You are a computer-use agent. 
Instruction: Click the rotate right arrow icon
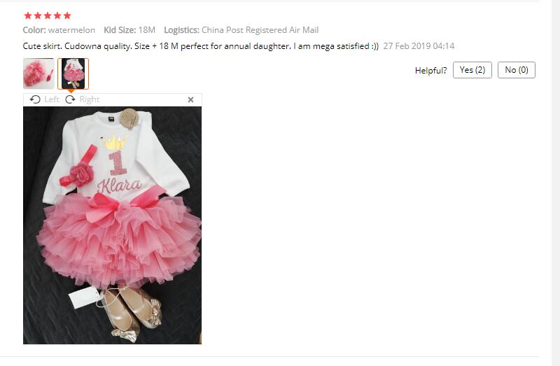pos(71,99)
